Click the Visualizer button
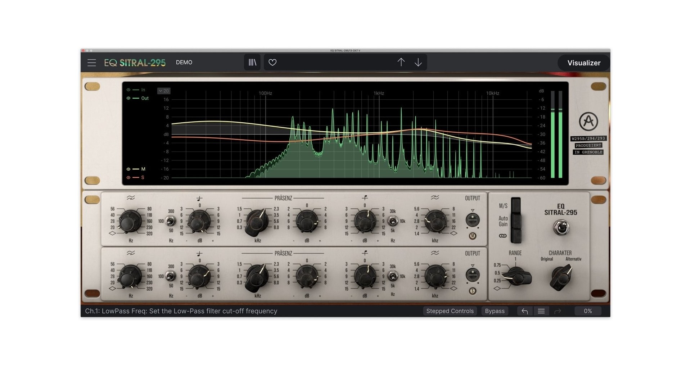 point(584,63)
